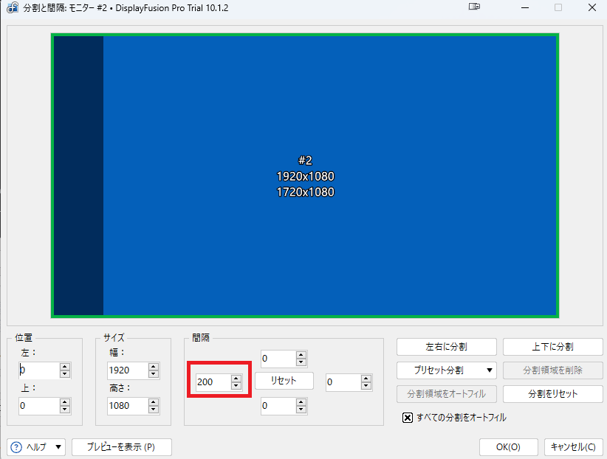
Task: Open the プリセット分割 dropdown
Action: [446, 370]
